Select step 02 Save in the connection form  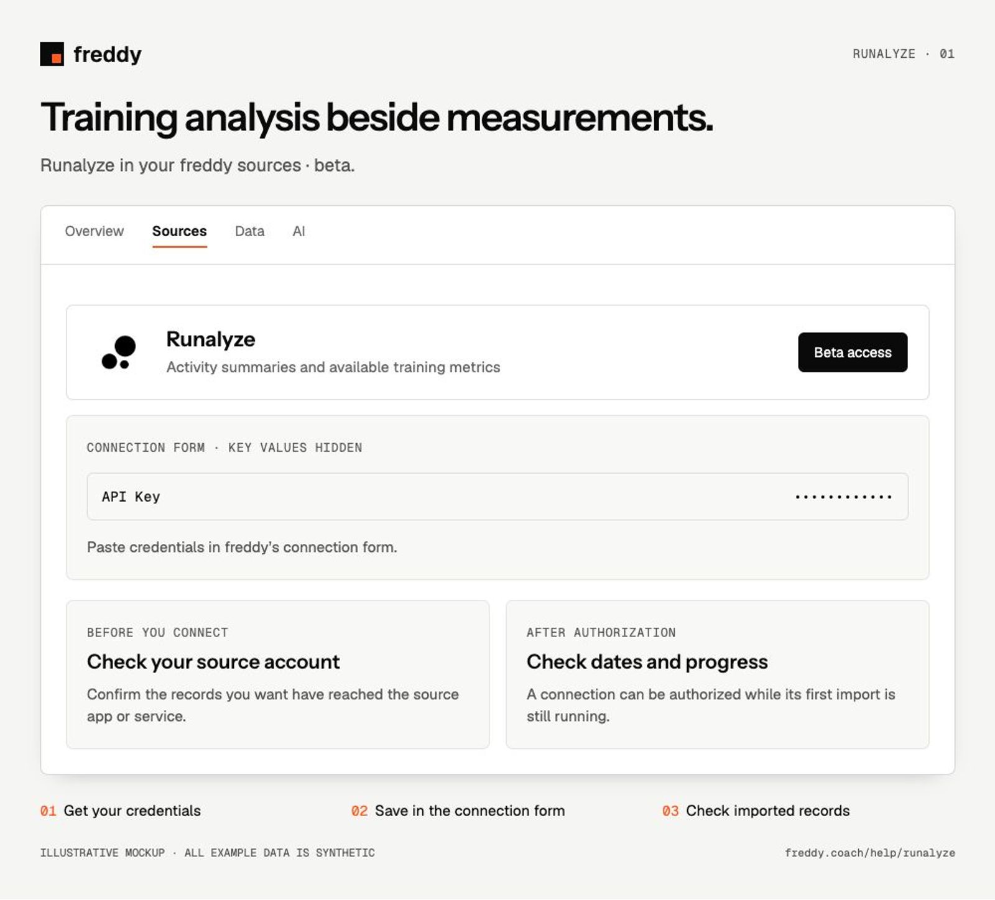coord(458,810)
